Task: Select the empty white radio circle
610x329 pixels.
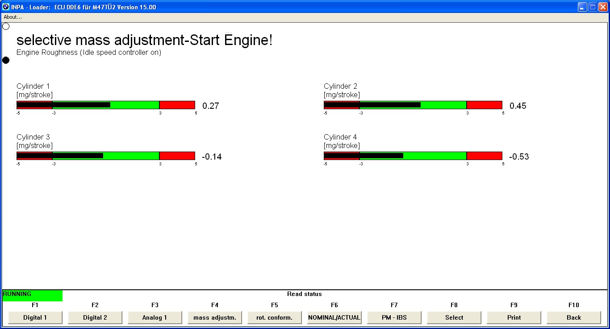Action: (6, 26)
